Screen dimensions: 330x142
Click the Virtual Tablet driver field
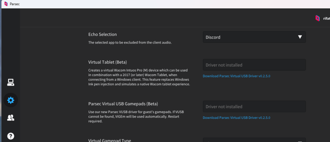pyautogui.click(x=254, y=65)
